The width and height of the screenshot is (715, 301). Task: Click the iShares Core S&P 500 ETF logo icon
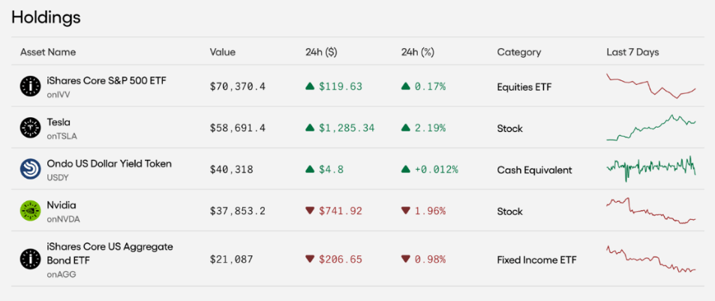(x=30, y=86)
